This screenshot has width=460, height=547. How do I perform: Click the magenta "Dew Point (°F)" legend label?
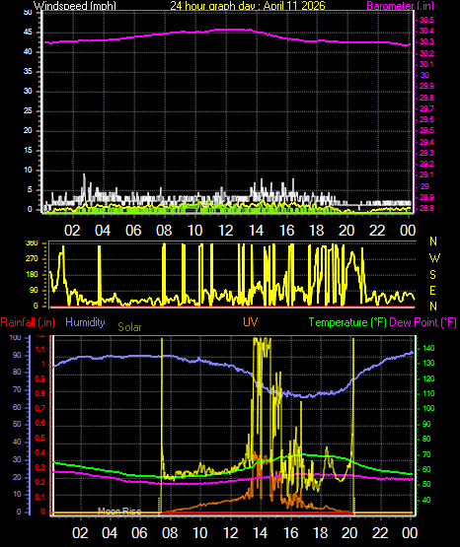click(x=422, y=322)
